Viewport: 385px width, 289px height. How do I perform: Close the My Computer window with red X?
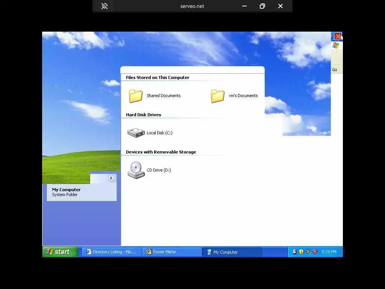(338, 37)
